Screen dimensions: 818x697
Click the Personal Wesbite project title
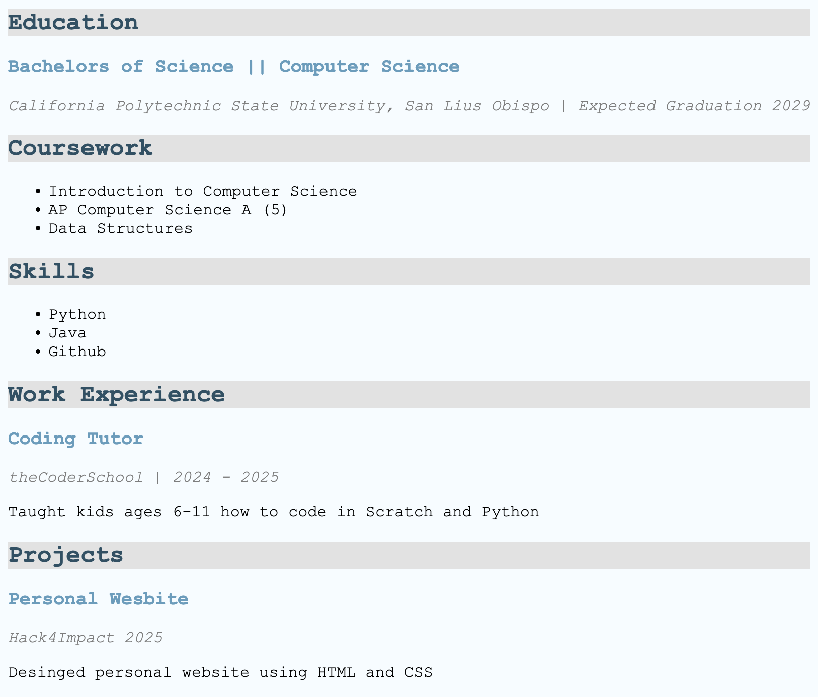[x=99, y=599]
